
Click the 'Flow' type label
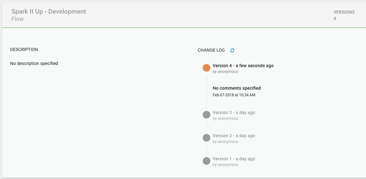coord(17,19)
